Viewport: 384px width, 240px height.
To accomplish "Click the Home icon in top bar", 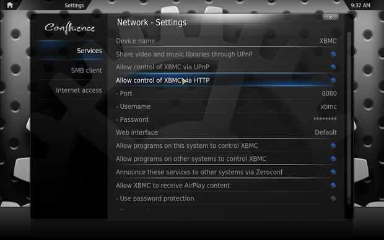I will 9,5.
